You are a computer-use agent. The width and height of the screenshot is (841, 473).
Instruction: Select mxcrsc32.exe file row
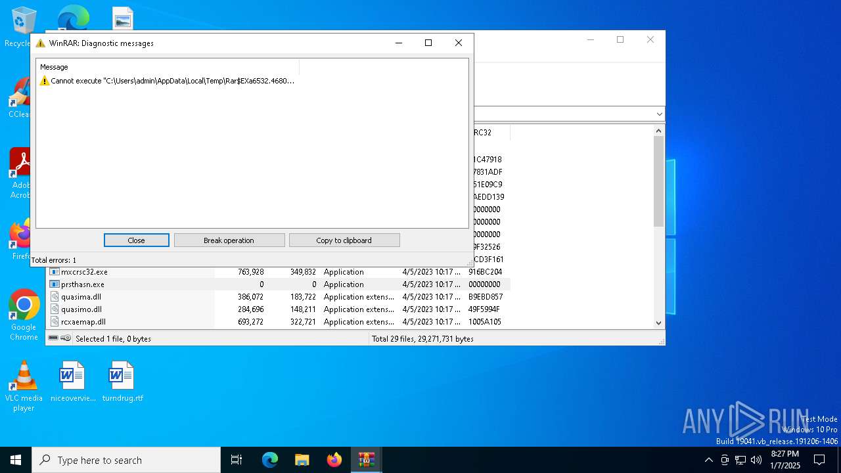pos(279,272)
